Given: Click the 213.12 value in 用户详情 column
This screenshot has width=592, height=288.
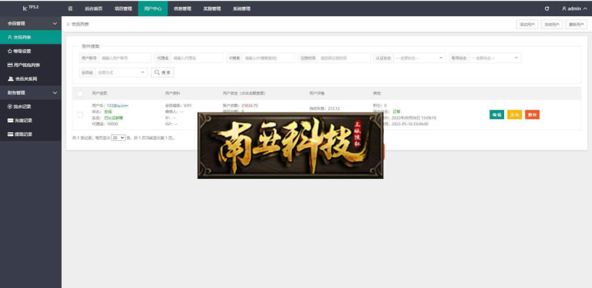Looking at the screenshot, I should (x=334, y=109).
